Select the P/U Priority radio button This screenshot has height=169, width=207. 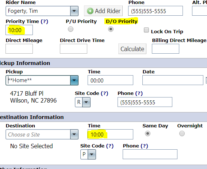click(x=70, y=29)
